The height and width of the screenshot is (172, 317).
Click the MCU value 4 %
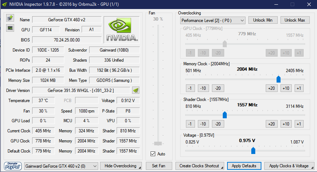click(x=87, y=121)
